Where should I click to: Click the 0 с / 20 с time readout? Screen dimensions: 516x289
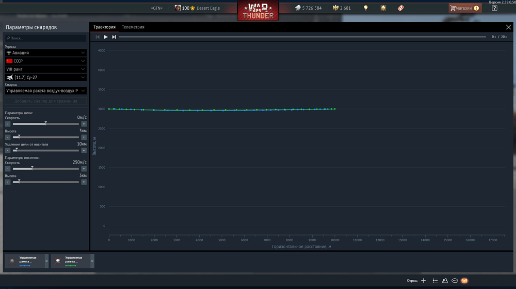click(x=499, y=37)
